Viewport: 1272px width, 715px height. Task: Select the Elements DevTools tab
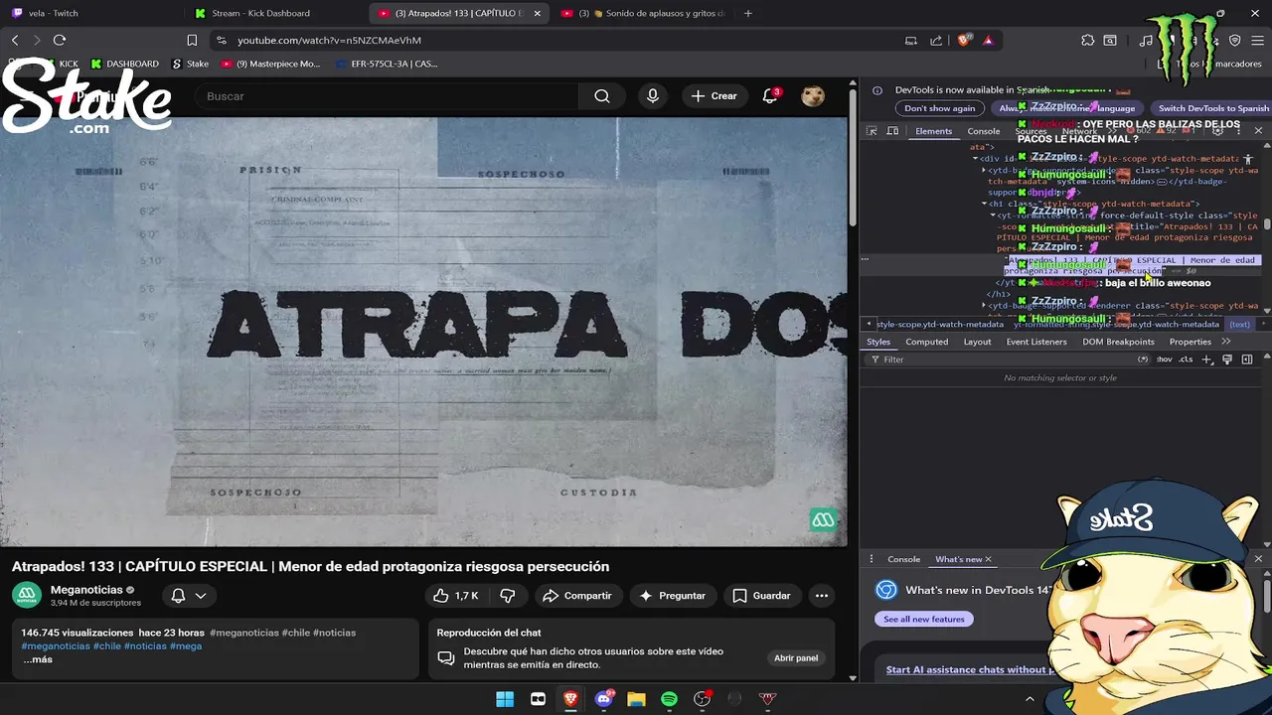[x=933, y=131]
